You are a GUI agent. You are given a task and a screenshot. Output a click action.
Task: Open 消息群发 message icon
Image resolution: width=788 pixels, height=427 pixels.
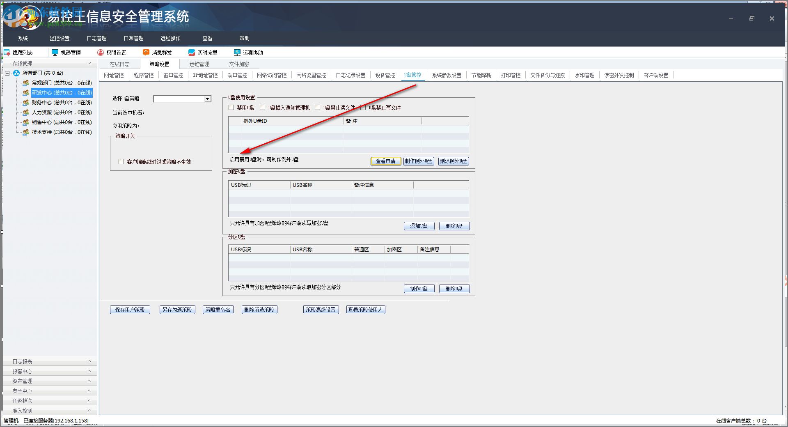pyautogui.click(x=146, y=53)
